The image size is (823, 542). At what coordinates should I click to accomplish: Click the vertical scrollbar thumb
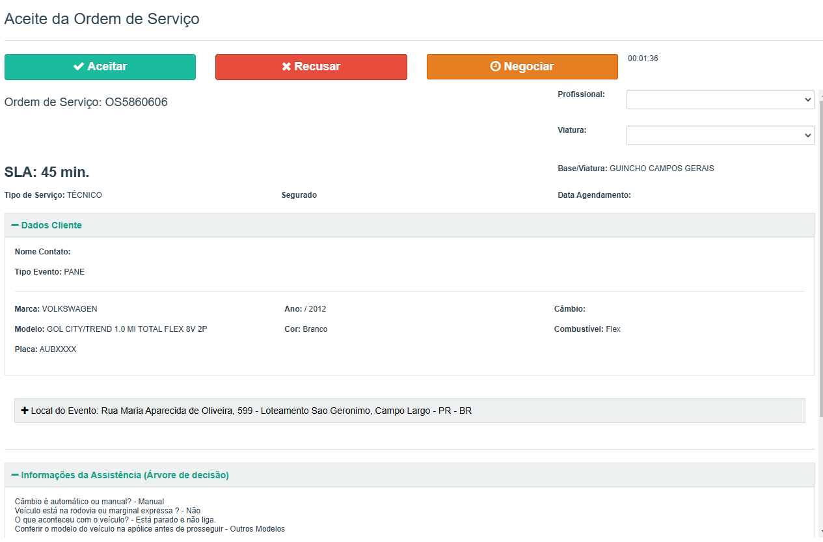[820, 260]
